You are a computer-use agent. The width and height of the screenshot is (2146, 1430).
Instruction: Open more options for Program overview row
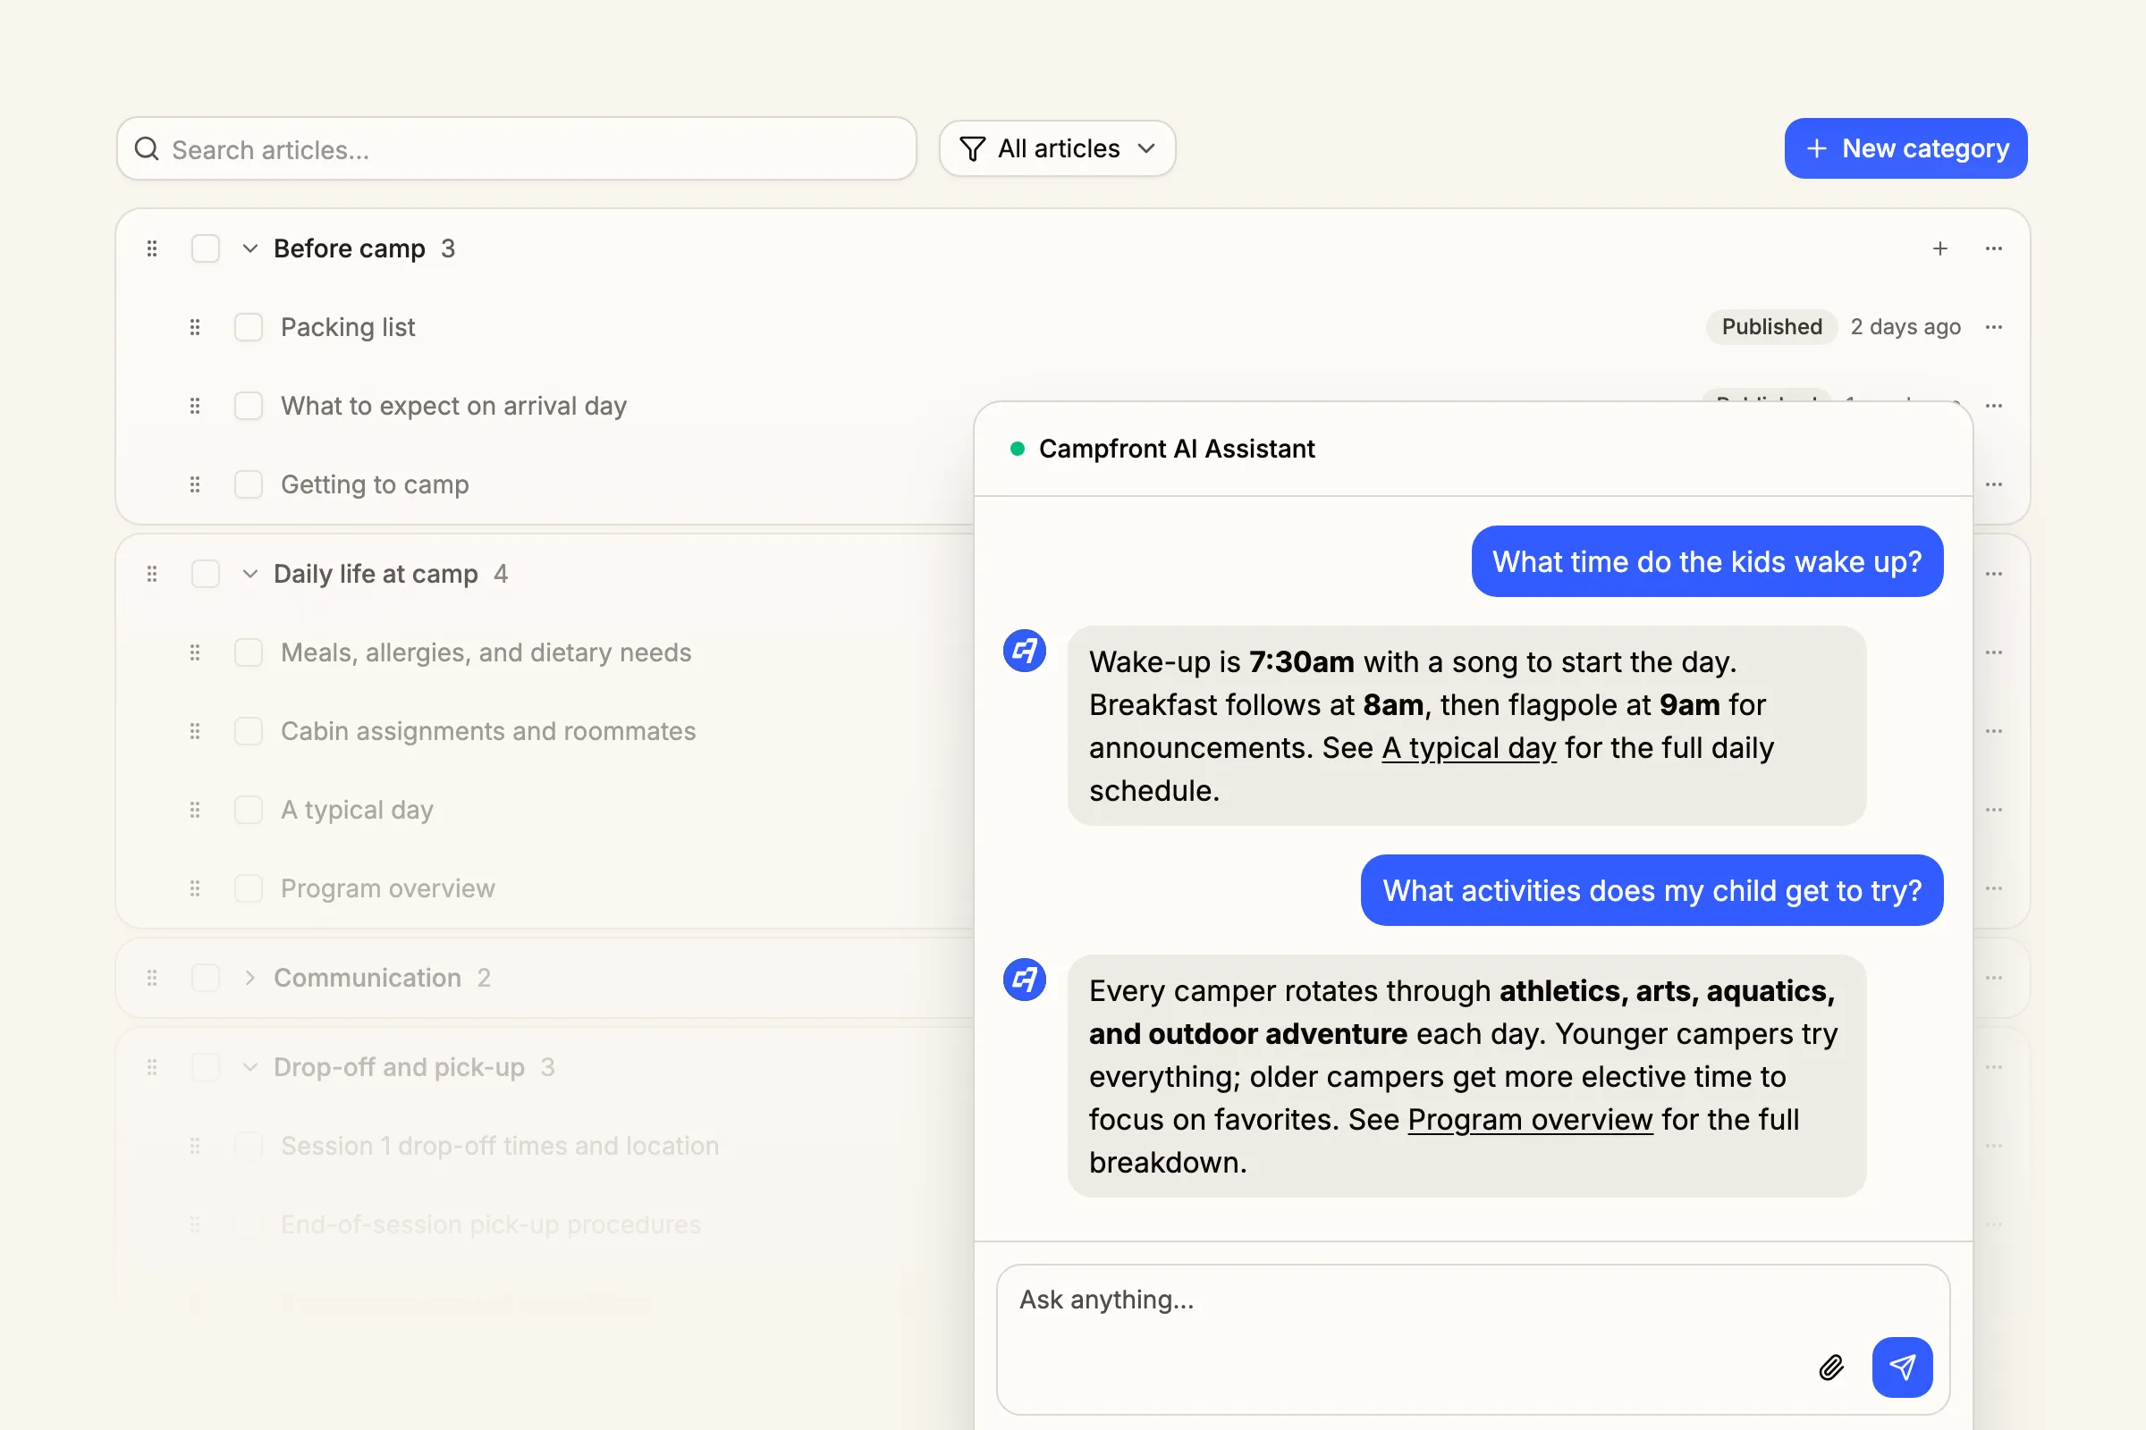pos(1995,888)
